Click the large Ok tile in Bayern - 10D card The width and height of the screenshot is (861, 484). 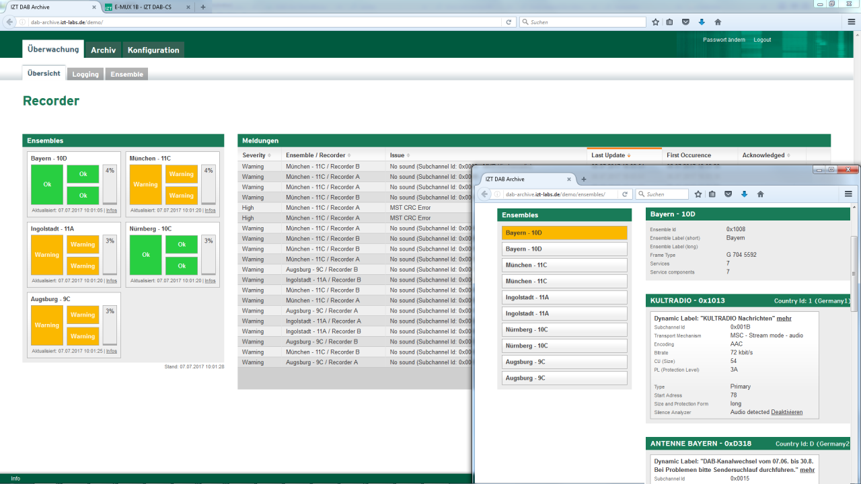click(47, 184)
